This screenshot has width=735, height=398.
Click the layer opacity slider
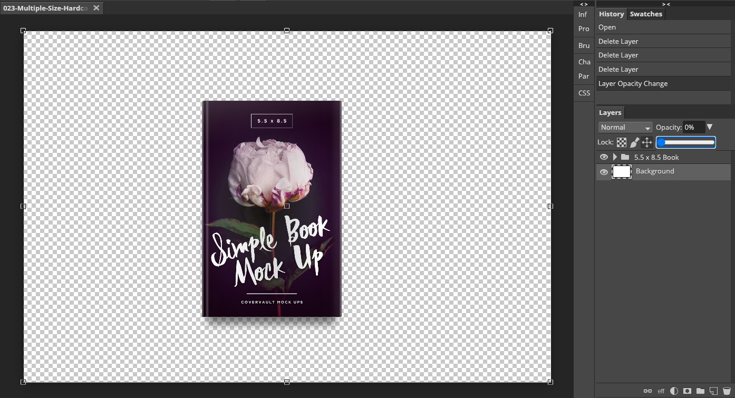[x=685, y=142]
